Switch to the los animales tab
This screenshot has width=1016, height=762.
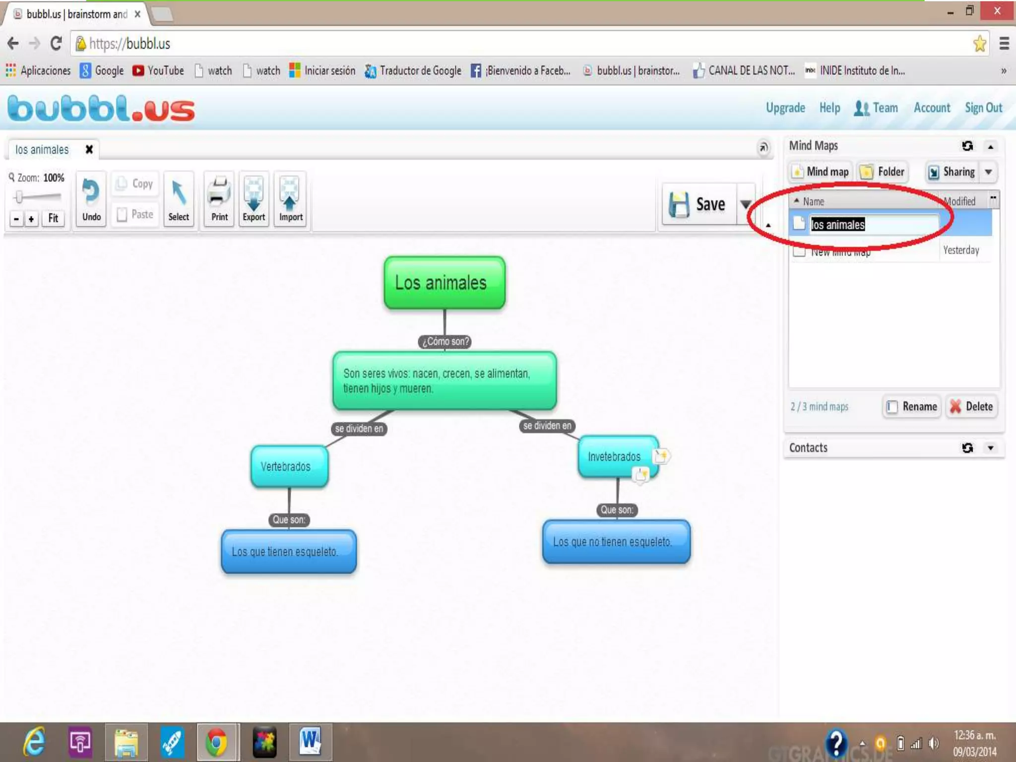(x=42, y=150)
